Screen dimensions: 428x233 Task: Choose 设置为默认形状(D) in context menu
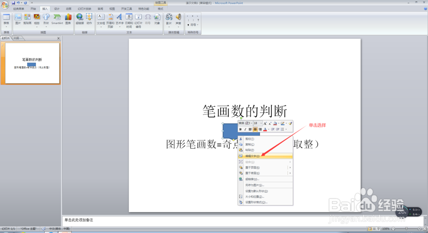coord(265,191)
